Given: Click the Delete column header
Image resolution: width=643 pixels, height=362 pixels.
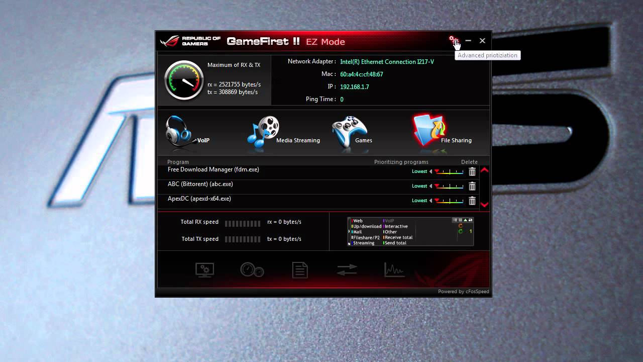Looking at the screenshot, I should 469,162.
